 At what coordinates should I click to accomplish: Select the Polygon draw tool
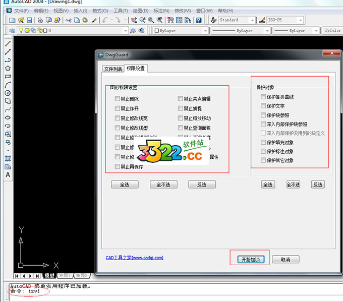8,68
